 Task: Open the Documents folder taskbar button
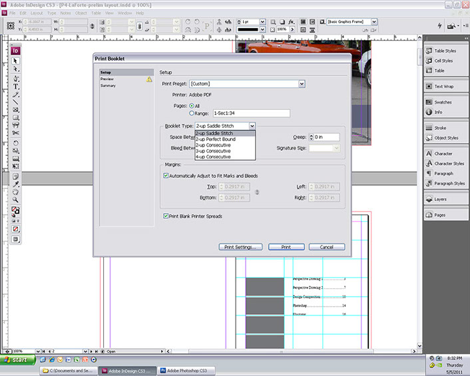click(69, 371)
